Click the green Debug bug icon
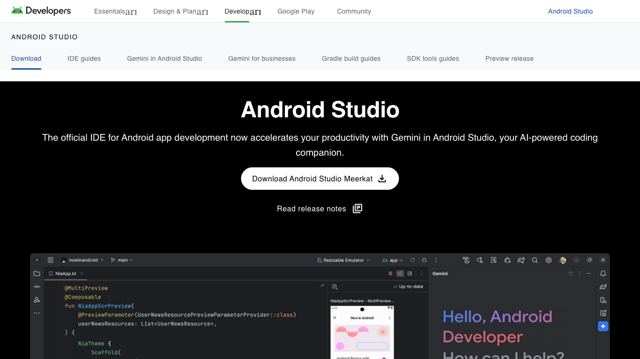Screen dimensions: 640x359 tap(424, 260)
